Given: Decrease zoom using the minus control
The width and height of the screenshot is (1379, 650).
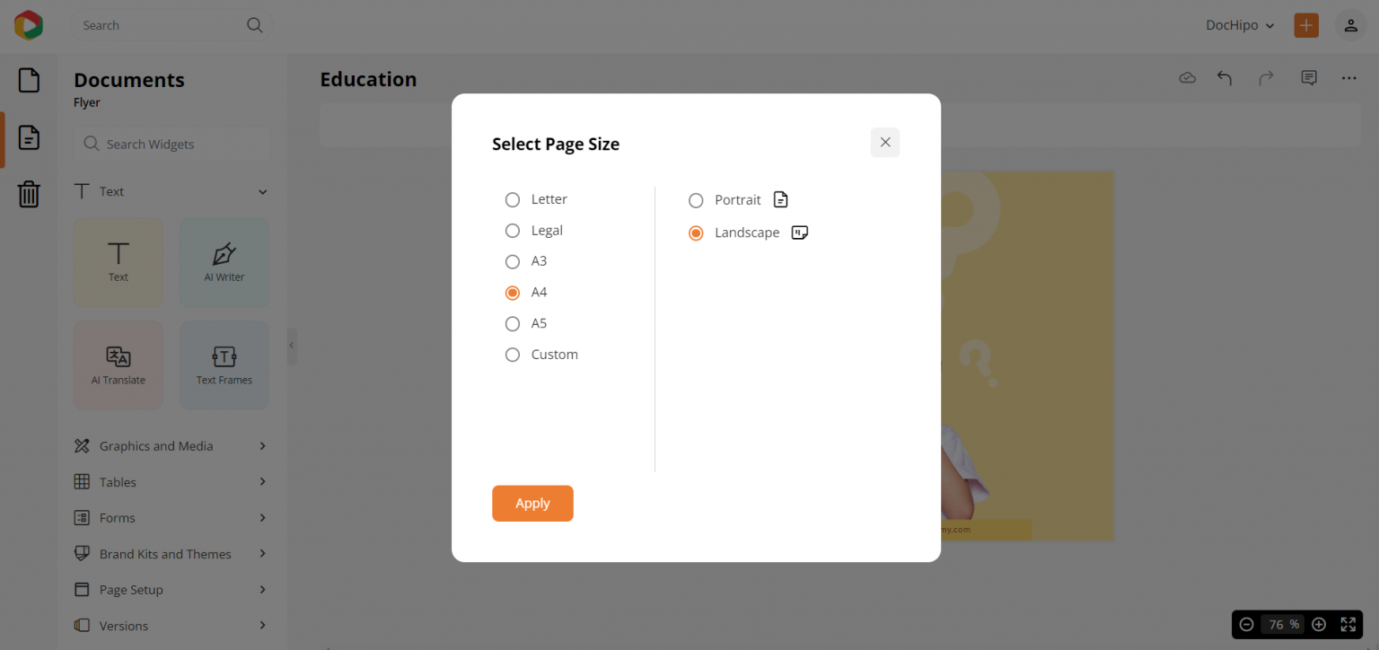Looking at the screenshot, I should [x=1246, y=624].
